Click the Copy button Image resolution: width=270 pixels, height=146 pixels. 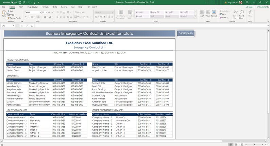point(11,15)
